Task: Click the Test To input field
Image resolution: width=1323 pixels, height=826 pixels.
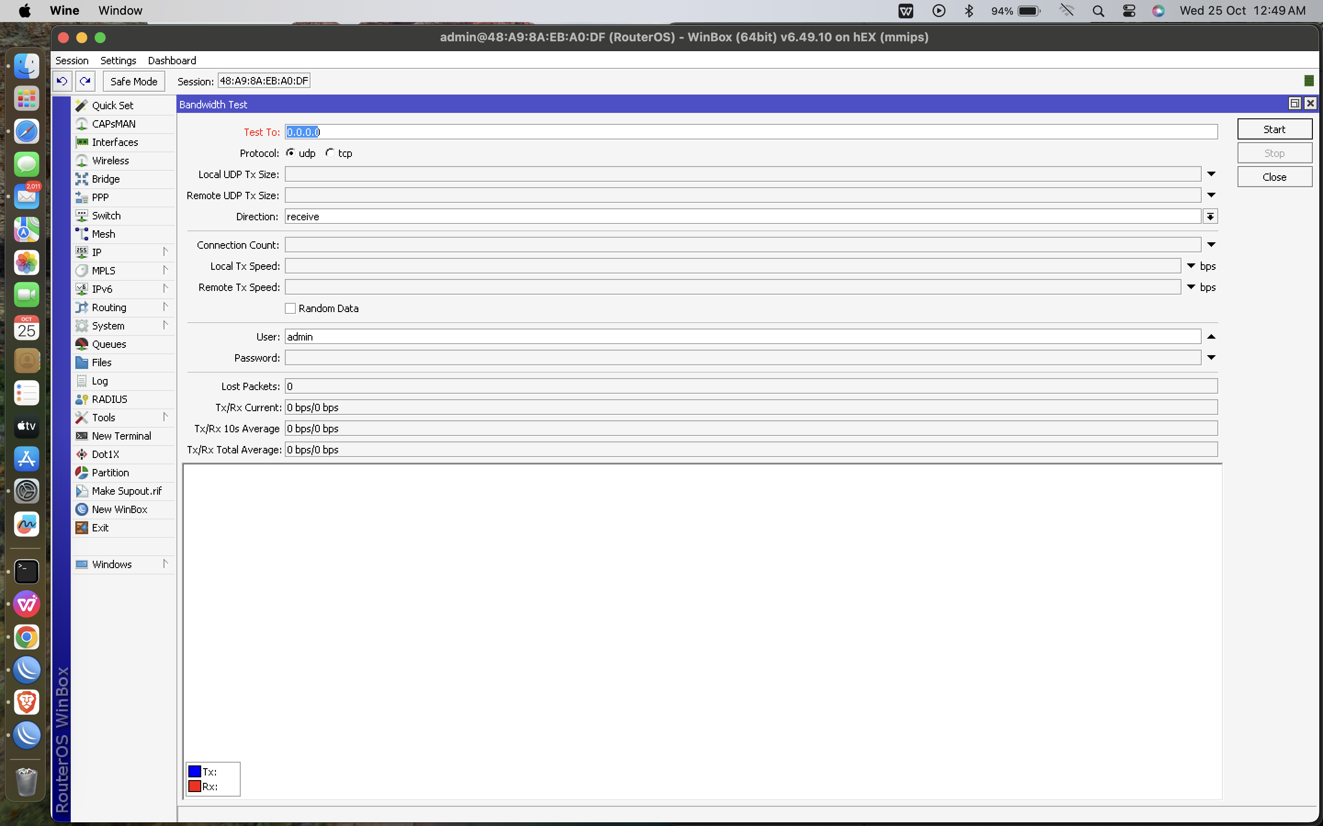Action: pos(751,131)
